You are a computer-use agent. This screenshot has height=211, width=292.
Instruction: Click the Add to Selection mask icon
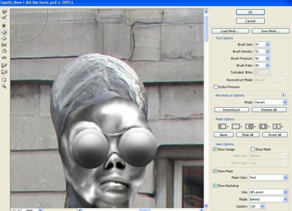pos(237,126)
